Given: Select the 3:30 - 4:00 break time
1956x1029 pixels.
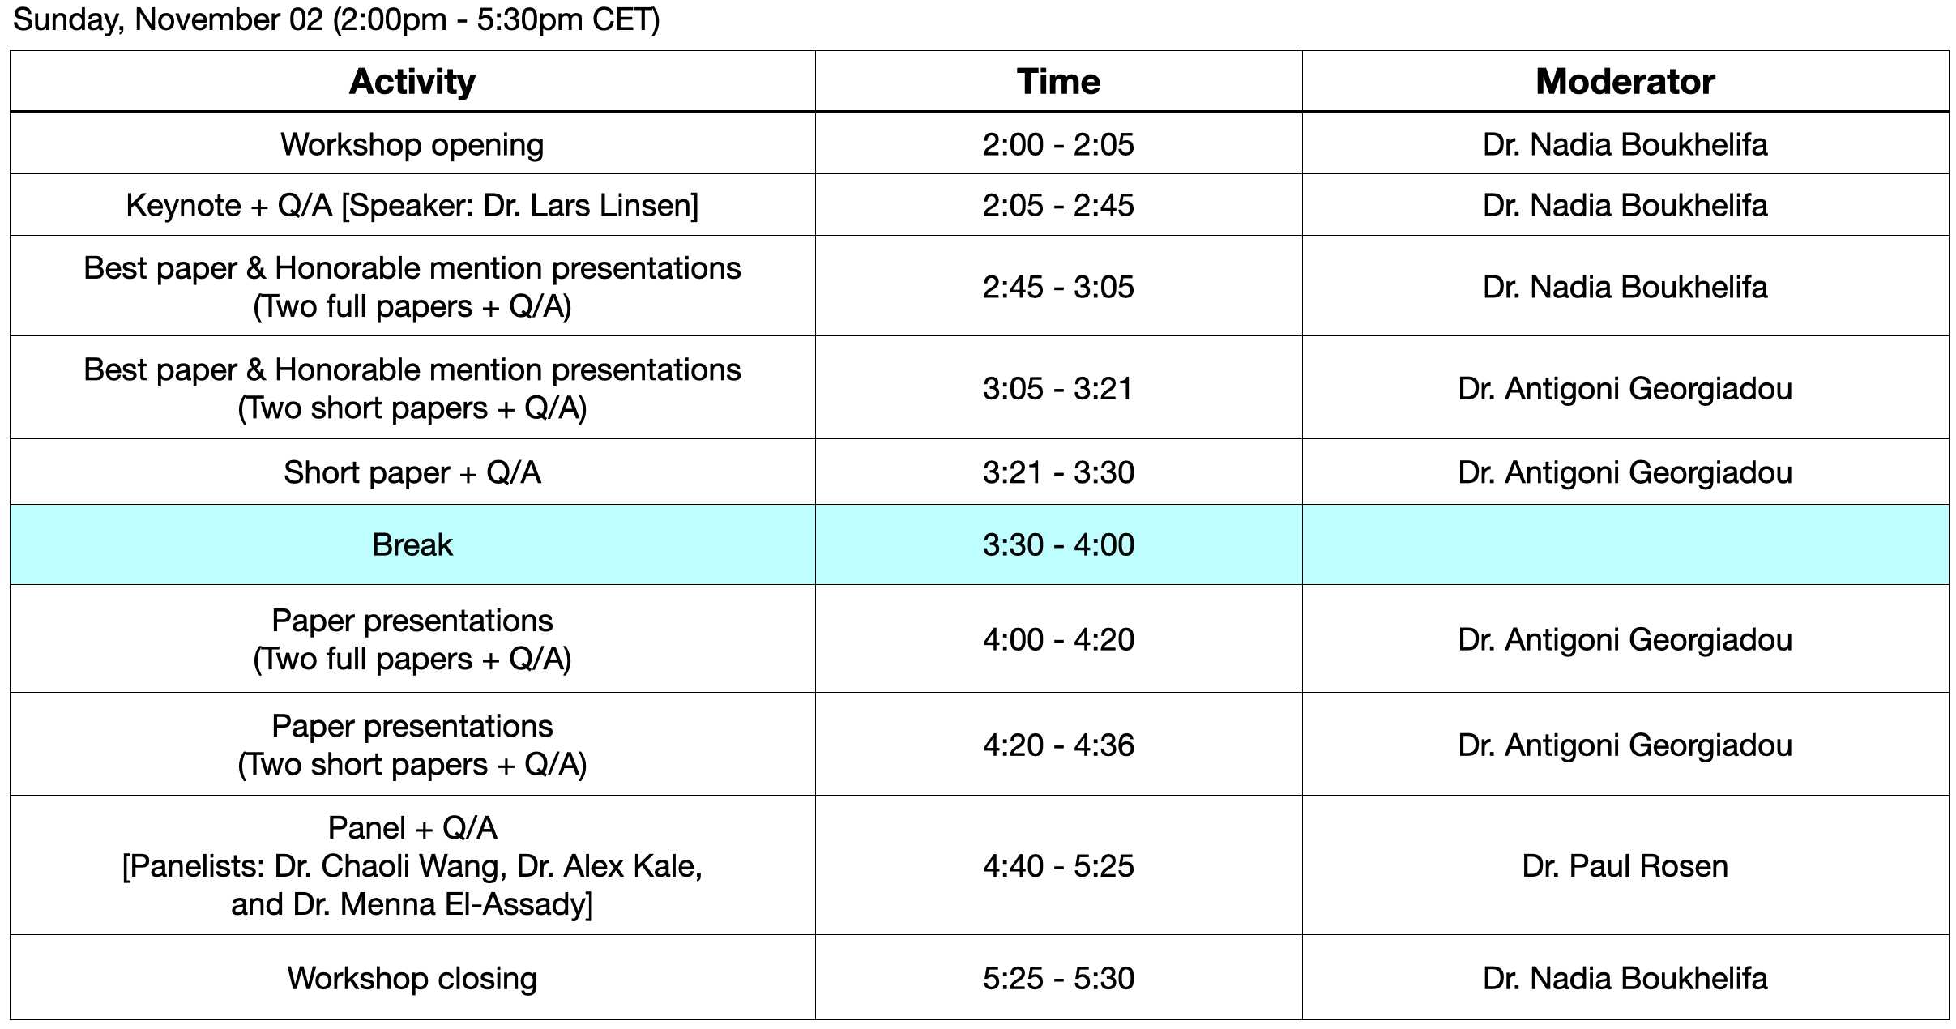Looking at the screenshot, I should pos(1058,545).
